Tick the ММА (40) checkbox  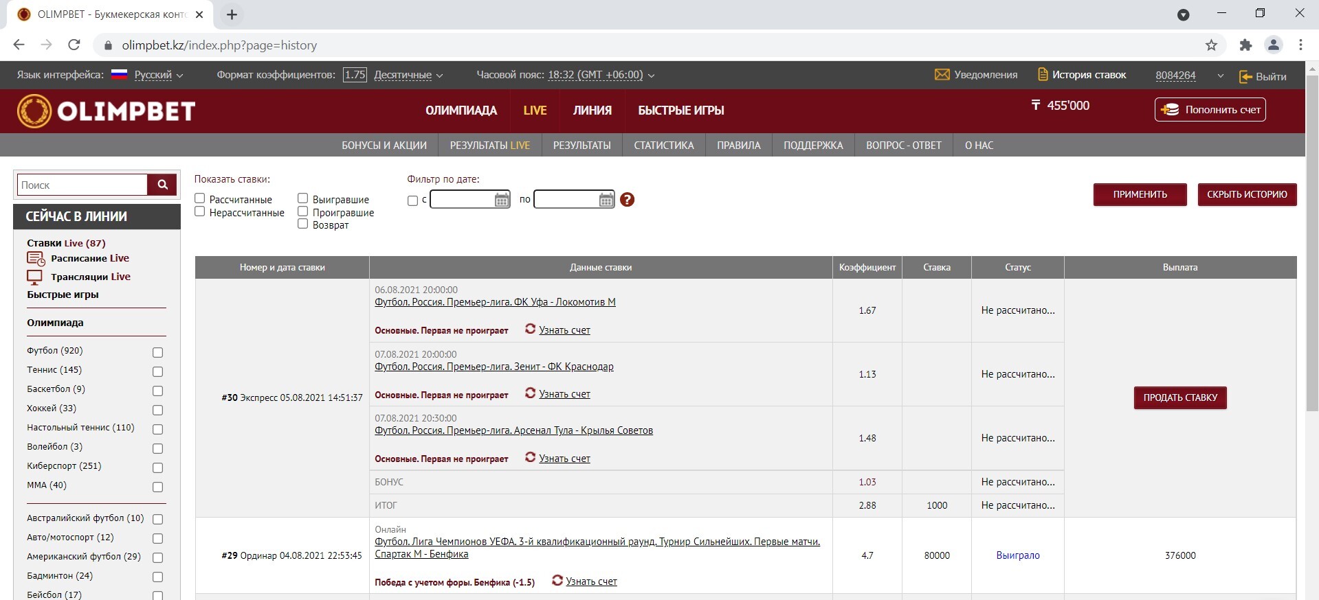(x=157, y=487)
